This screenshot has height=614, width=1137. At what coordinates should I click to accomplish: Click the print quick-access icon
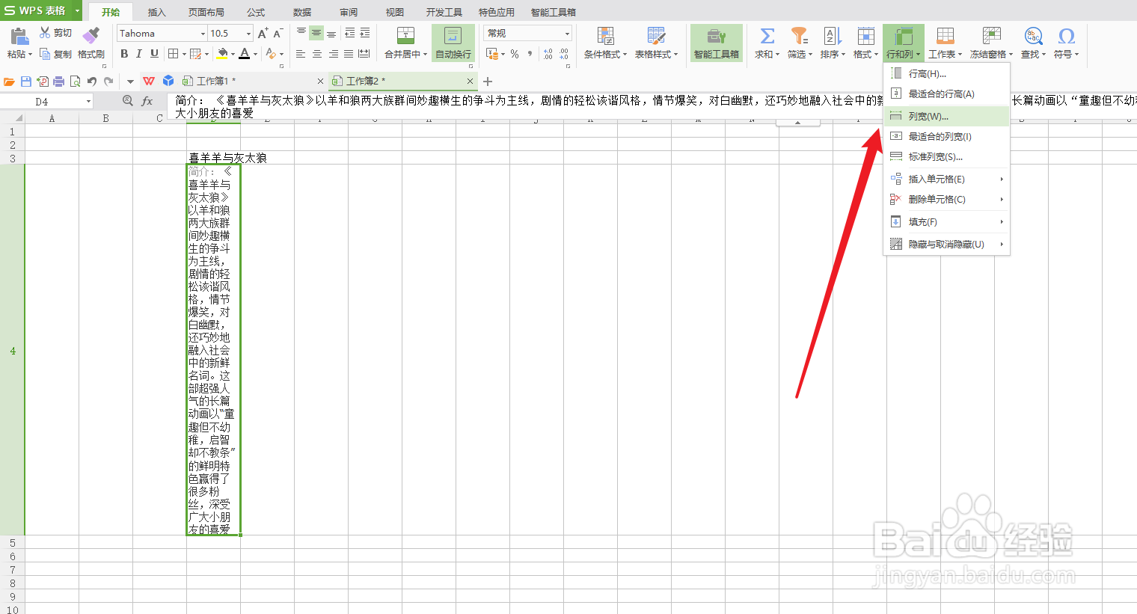[x=58, y=81]
